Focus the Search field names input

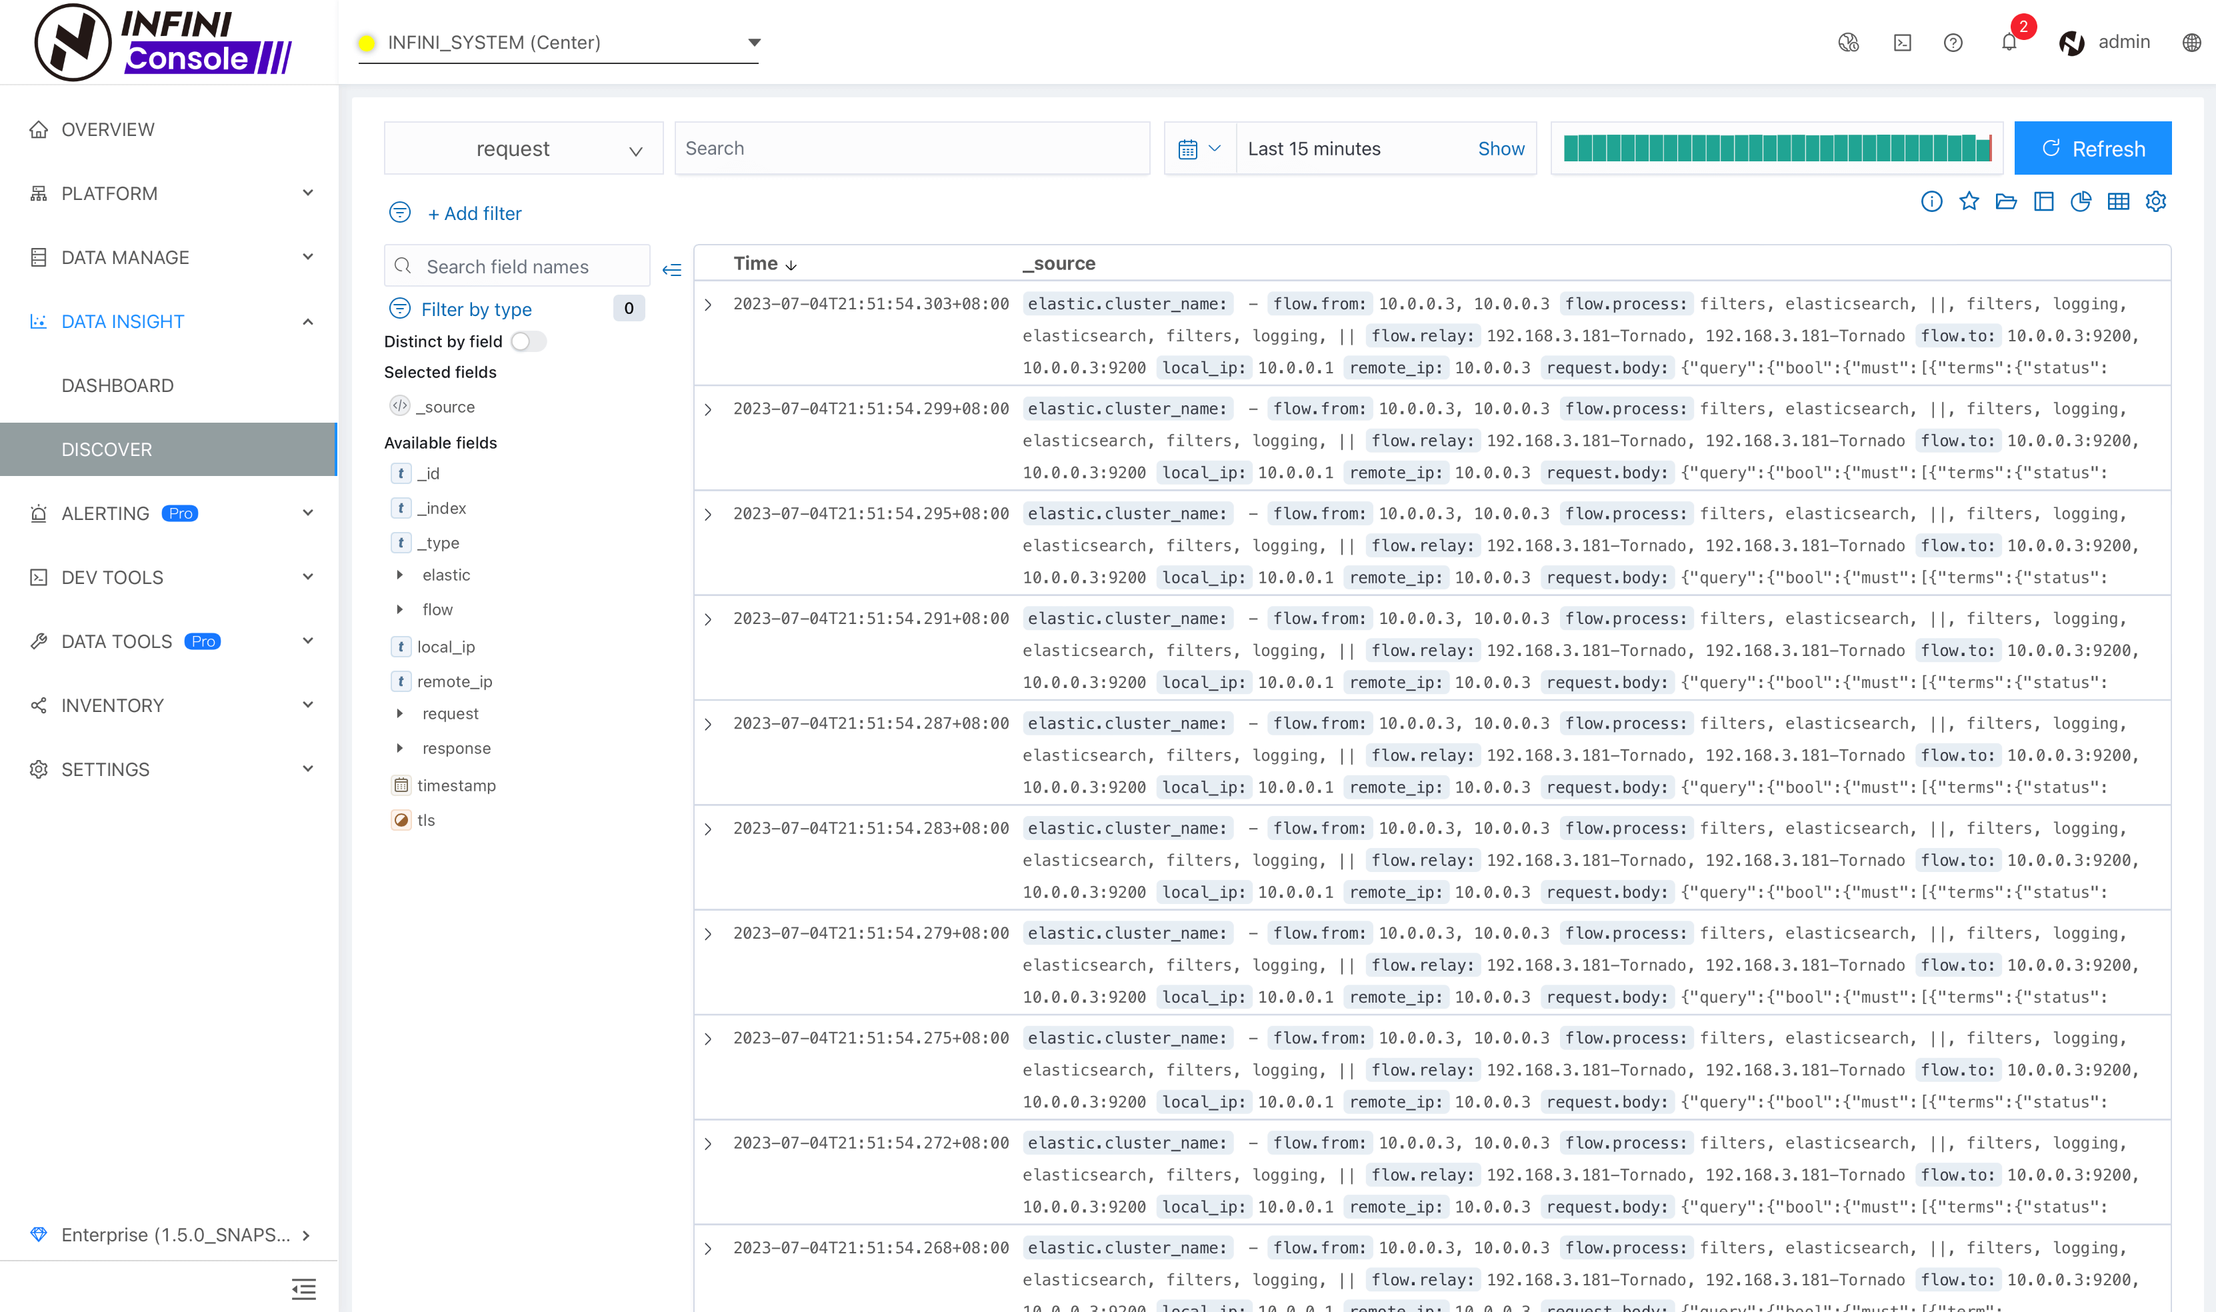pos(517,266)
